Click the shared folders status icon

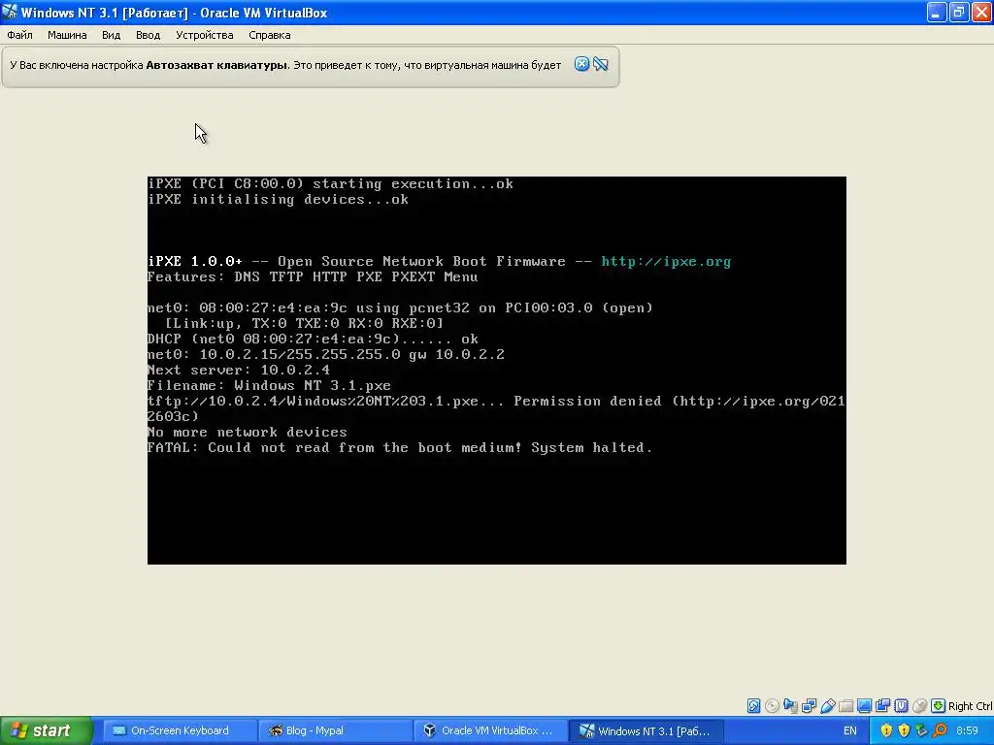(845, 706)
